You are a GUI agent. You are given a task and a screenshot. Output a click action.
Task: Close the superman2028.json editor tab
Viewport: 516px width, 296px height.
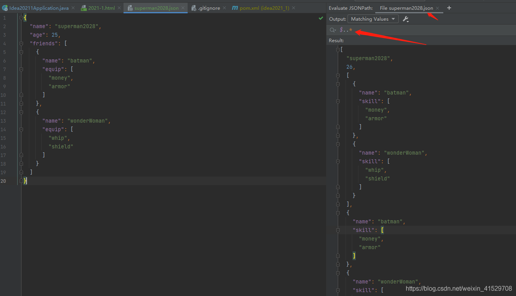pos(183,8)
